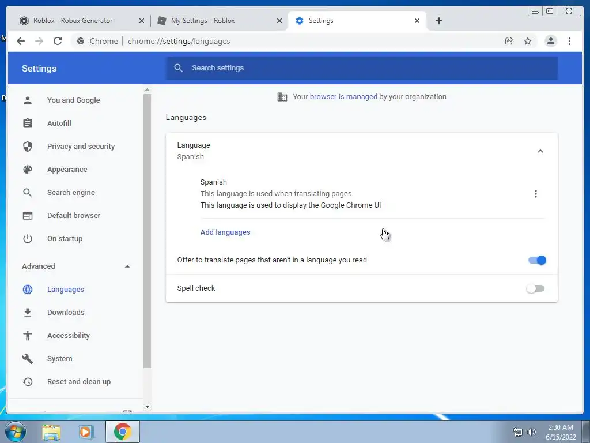Click the Chrome taskbar button
This screenshot has height=443, width=590.
coord(123,431)
